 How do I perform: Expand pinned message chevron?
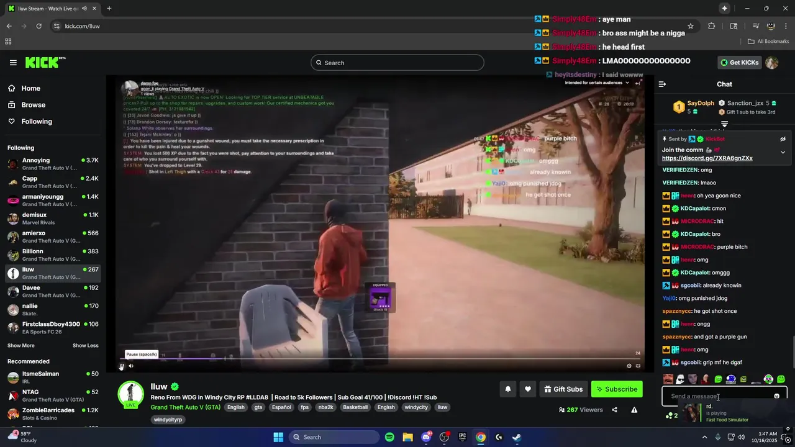tap(783, 152)
